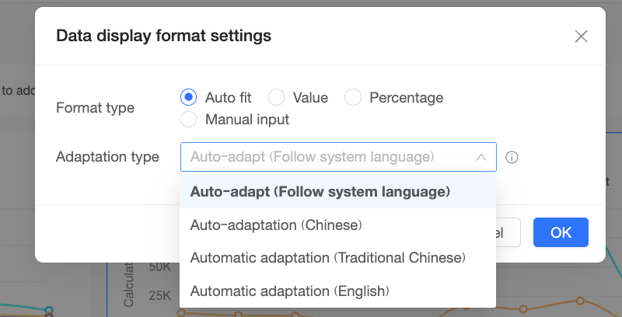Confirm settings with the OK button

click(x=561, y=232)
